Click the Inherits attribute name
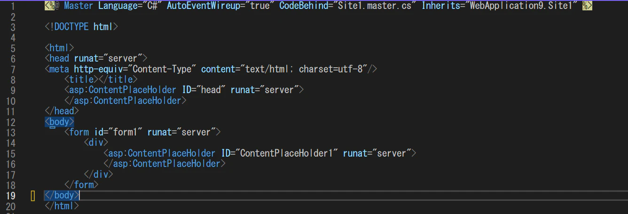The image size is (628, 214). (440, 6)
